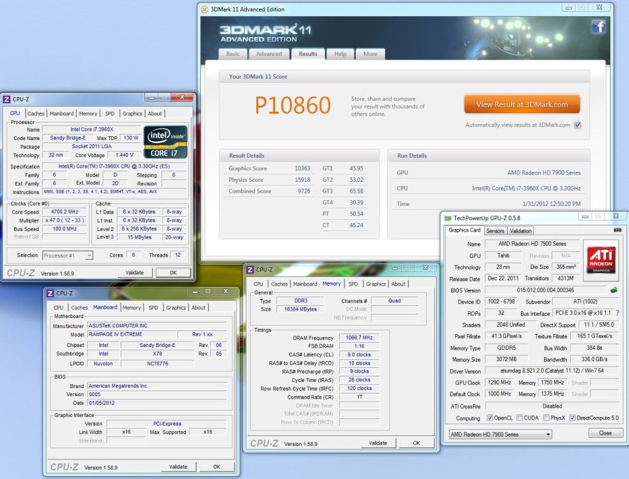Click Validate in CPU-Z processor window

(135, 273)
